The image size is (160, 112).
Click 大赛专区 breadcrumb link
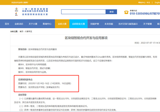point(28,31)
